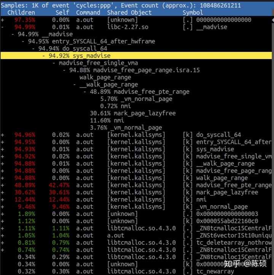Select the 0.32% tc_newarray row
This screenshot has width=274, height=275.
click(137, 272)
